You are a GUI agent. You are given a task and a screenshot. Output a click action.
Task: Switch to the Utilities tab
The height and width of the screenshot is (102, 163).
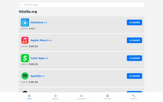click(134, 97)
